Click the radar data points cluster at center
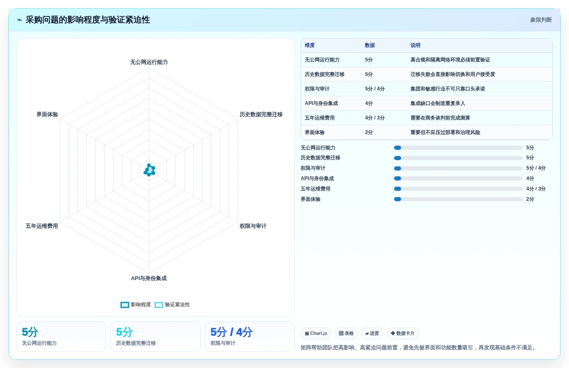Viewport: 569px width, 368px height. [x=149, y=170]
